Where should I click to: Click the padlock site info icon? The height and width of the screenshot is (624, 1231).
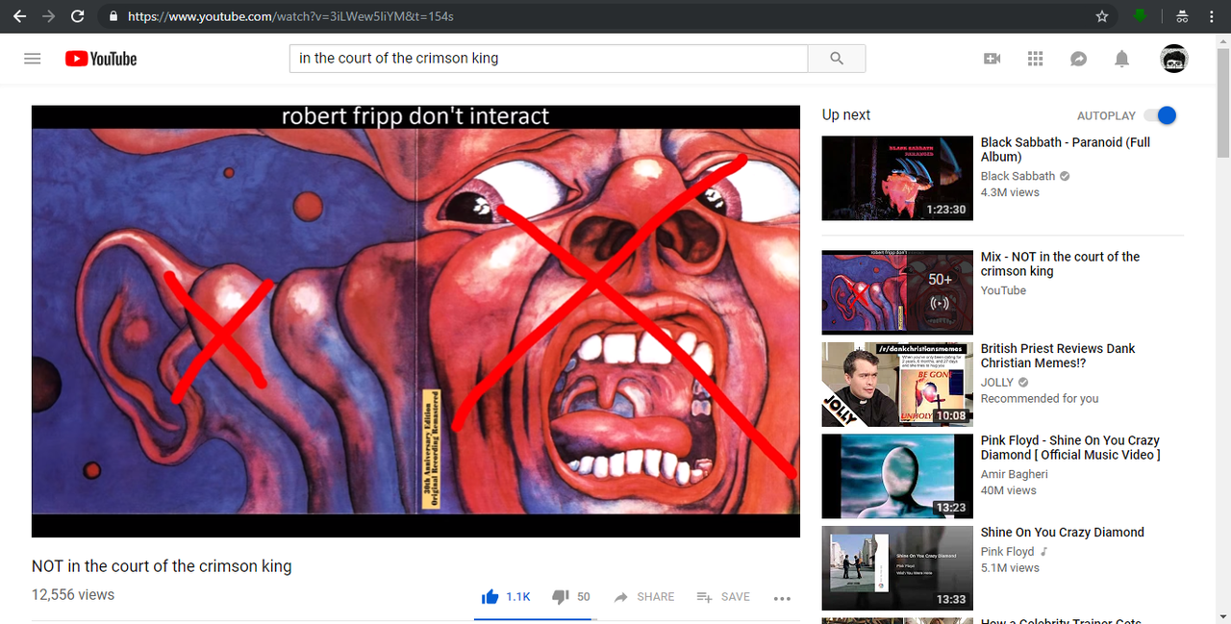pyautogui.click(x=113, y=16)
